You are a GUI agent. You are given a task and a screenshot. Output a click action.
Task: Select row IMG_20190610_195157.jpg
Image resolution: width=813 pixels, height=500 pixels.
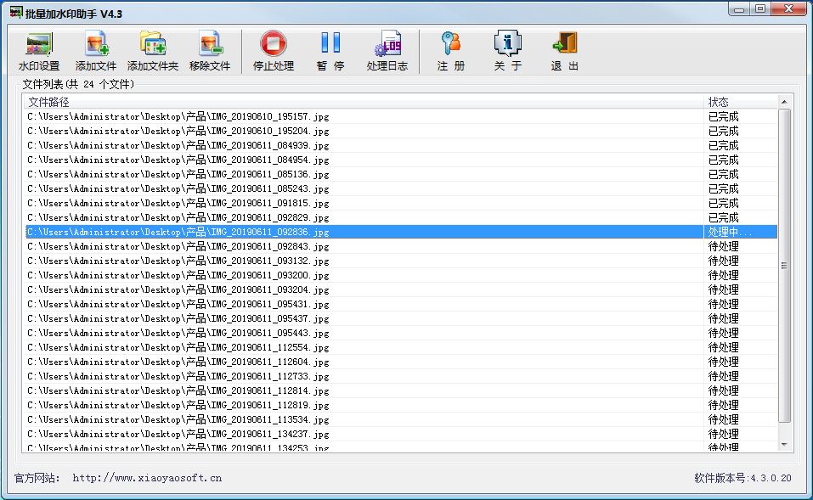[x=401, y=116]
